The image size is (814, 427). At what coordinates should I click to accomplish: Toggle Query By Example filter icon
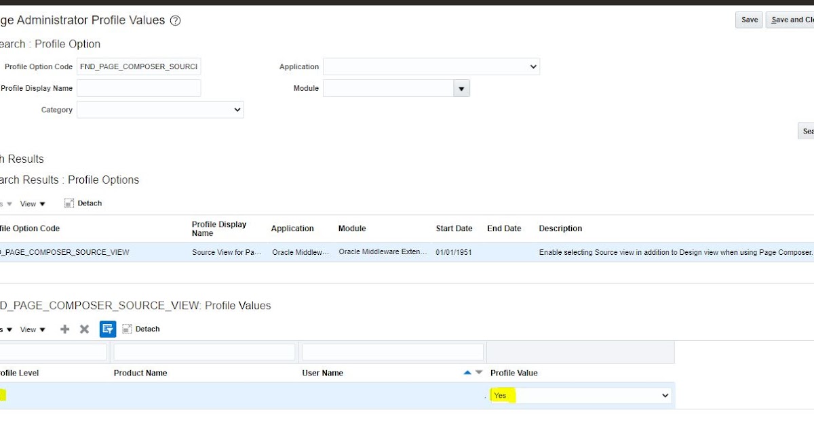pyautogui.click(x=108, y=329)
